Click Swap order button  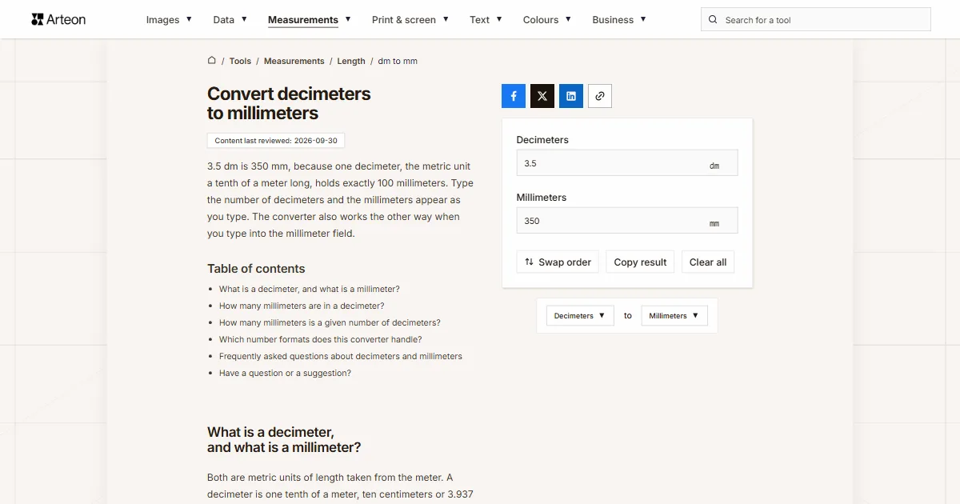point(558,262)
